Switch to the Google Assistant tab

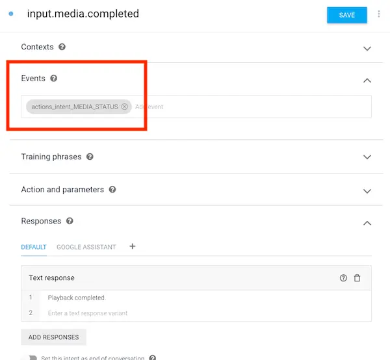[86, 247]
